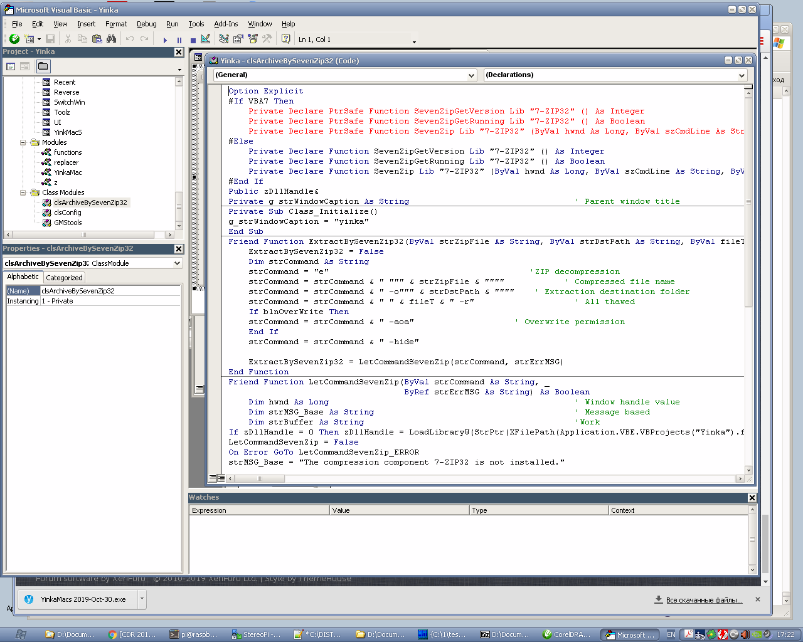Click View Code button in Project panel
Viewport: 803px width, 642px height.
[x=11, y=66]
